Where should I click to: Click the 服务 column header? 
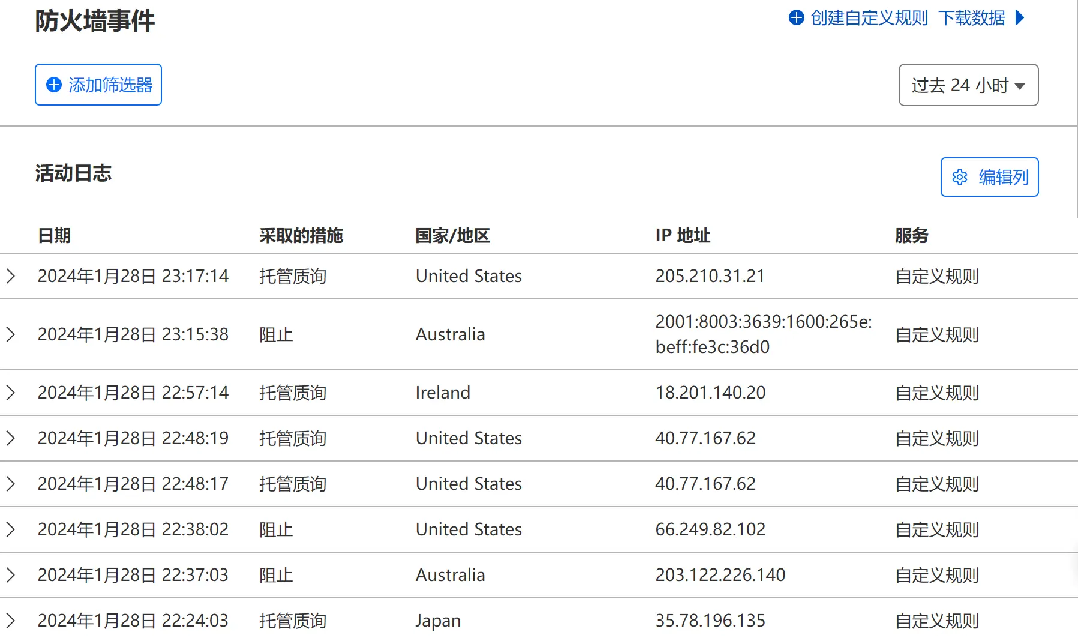tap(912, 235)
